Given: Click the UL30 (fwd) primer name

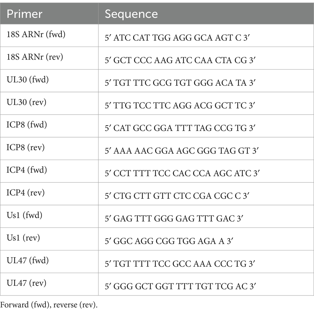Looking at the screenshot, I should [x=27, y=80].
